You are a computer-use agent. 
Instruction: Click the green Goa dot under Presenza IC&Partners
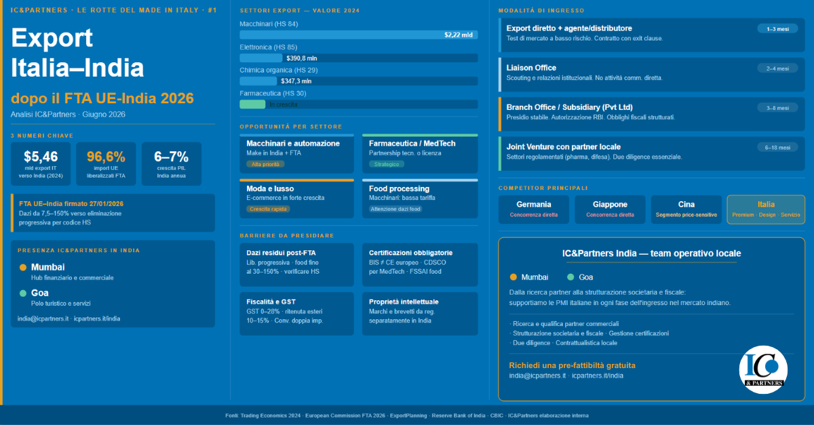point(23,293)
